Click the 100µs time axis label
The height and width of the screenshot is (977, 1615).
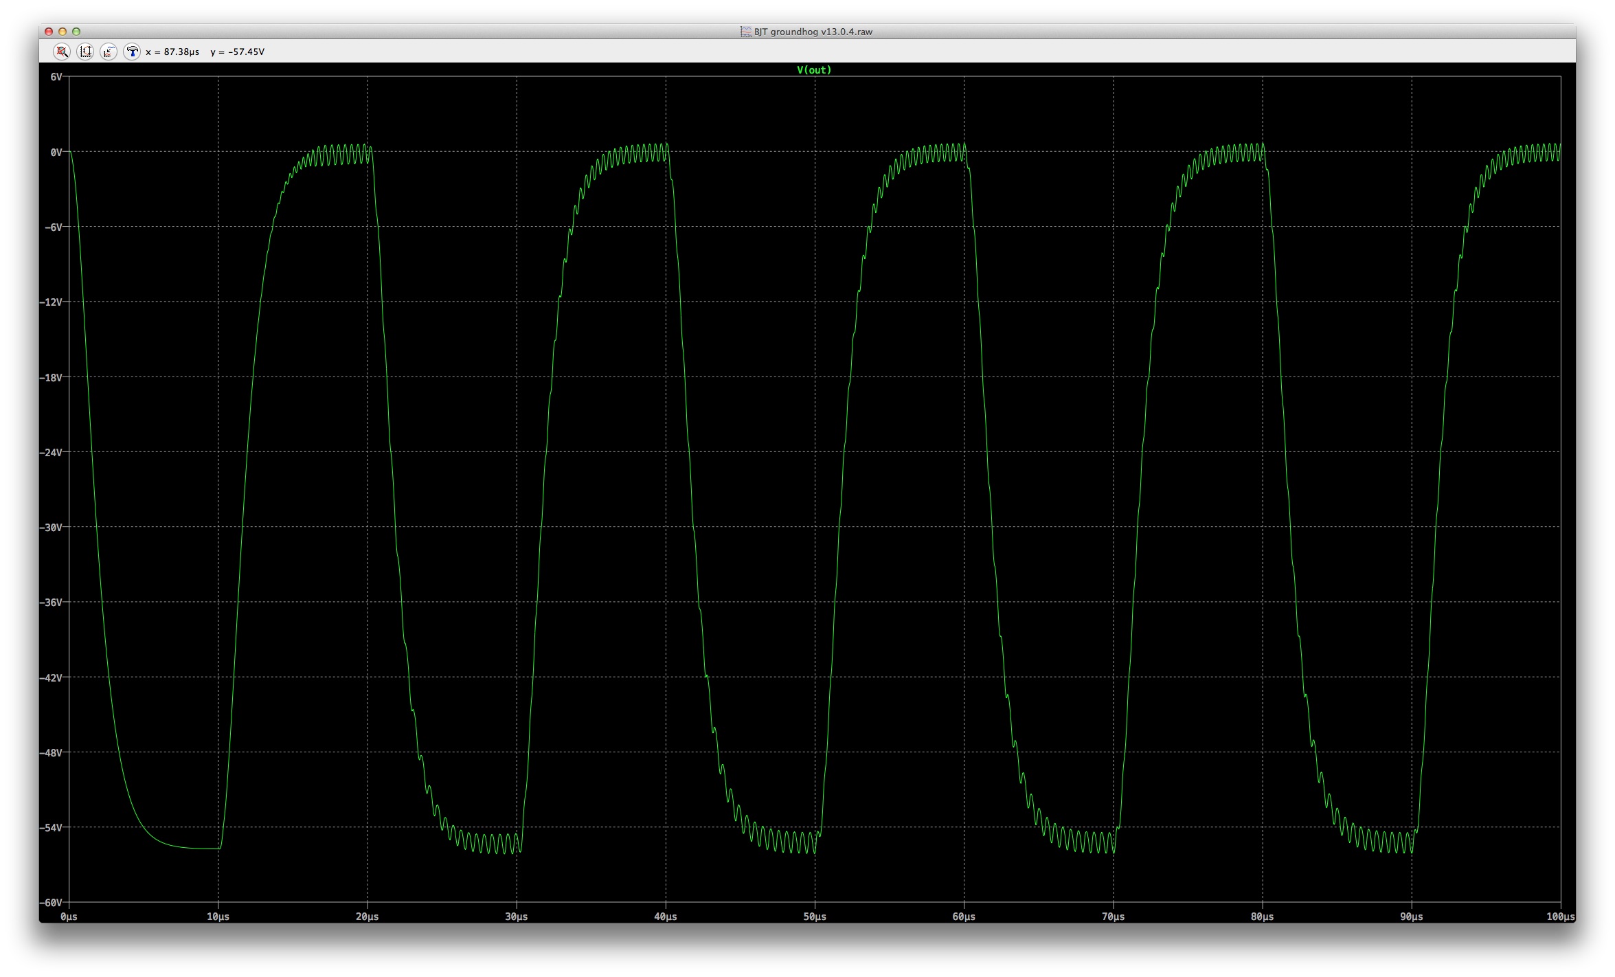pyautogui.click(x=1560, y=917)
